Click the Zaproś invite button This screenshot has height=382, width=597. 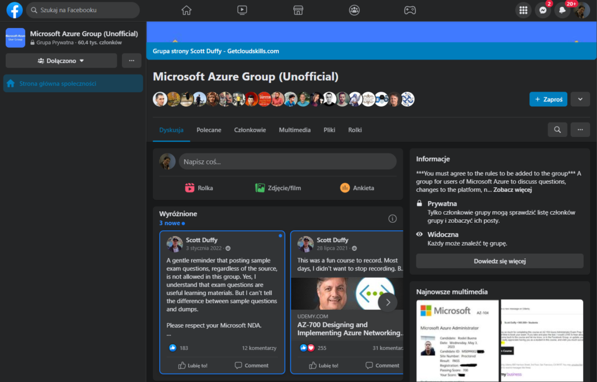(548, 99)
